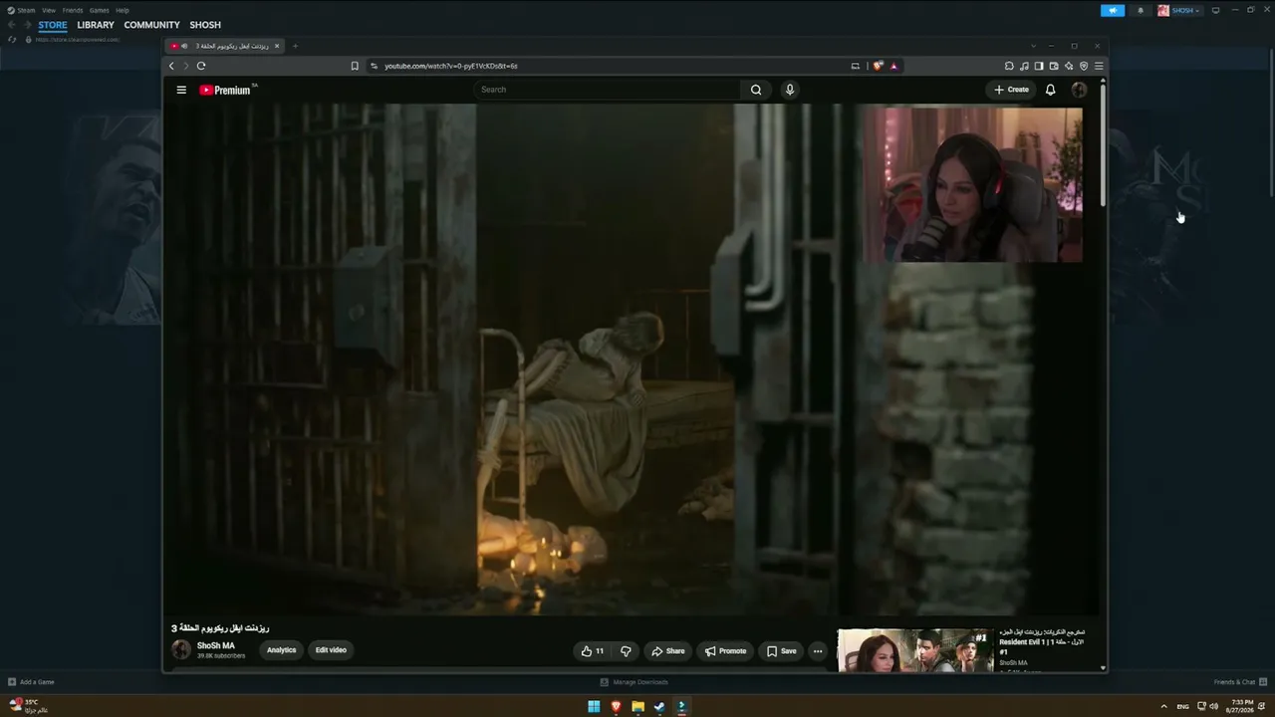
Task: Click the ShoSh MA channel avatar
Action: click(181, 650)
